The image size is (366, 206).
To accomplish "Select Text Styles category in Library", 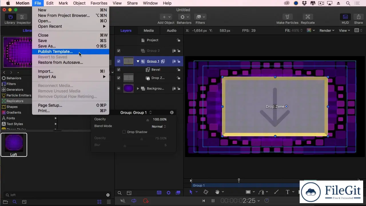I will (x=29, y=124).
